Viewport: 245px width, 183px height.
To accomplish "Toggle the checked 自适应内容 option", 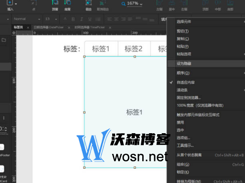I will pyautogui.click(x=206, y=82).
